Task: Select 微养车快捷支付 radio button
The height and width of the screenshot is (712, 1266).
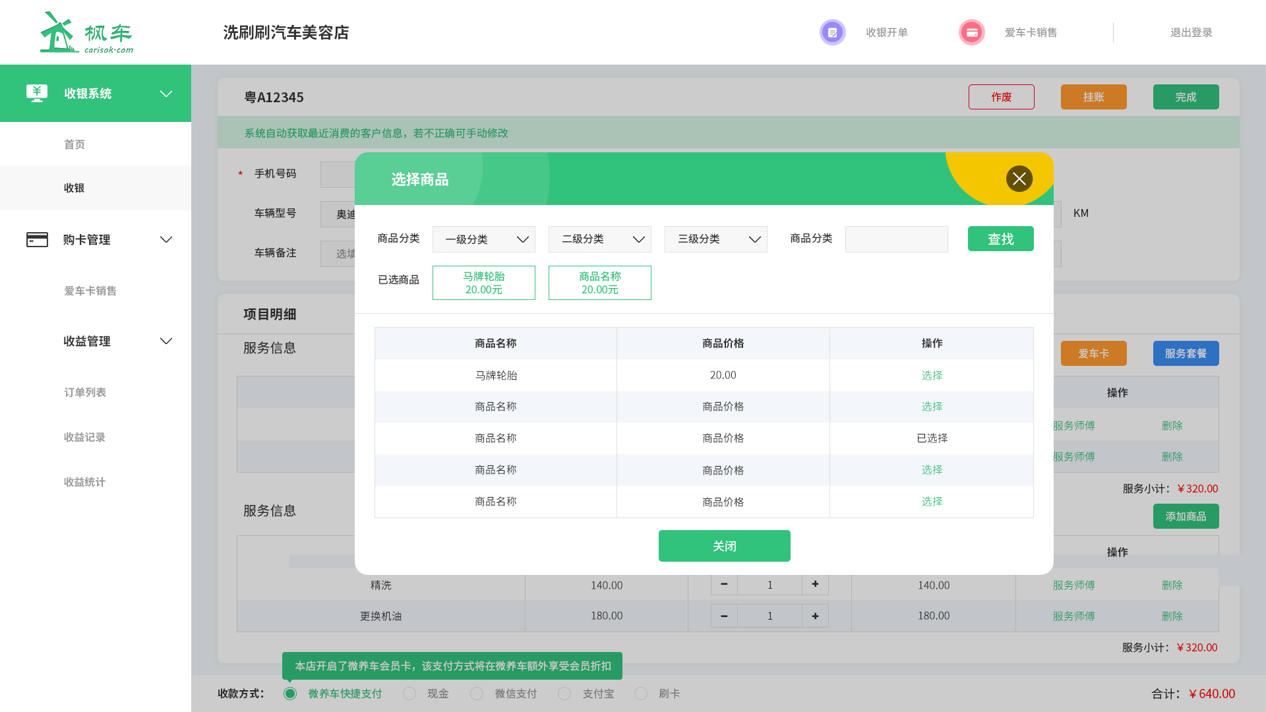Action: click(x=290, y=693)
